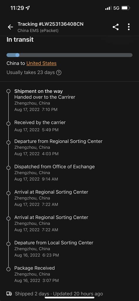Tap the back arrow icon
The width and height of the screenshot is (139, 301).
pos(10,27)
